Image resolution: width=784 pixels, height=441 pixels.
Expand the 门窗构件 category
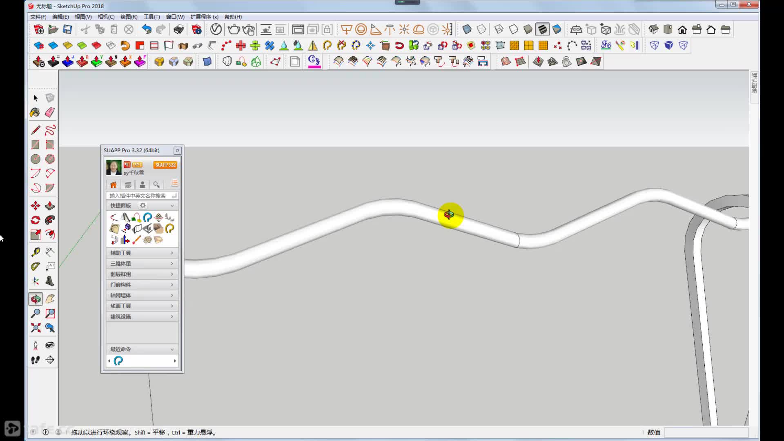pos(142,285)
